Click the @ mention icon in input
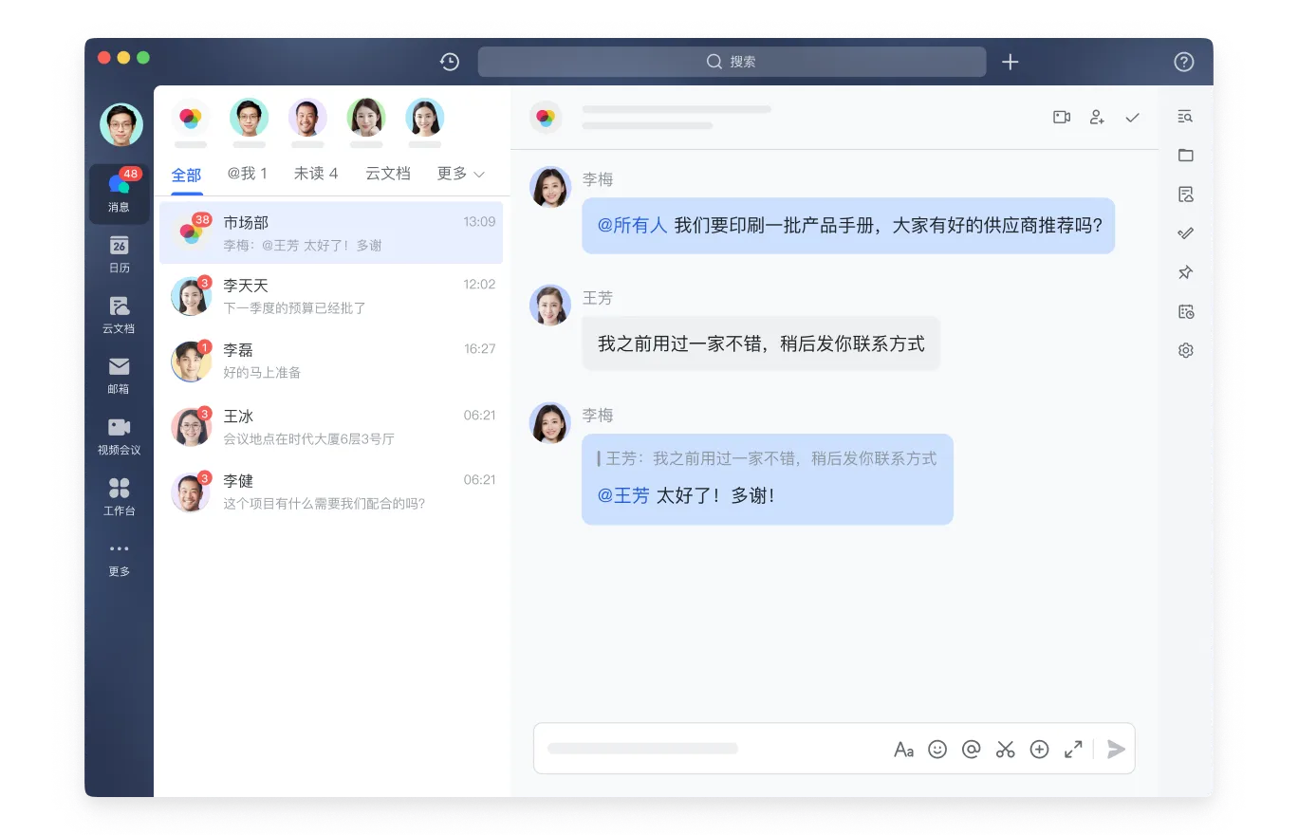 971,750
